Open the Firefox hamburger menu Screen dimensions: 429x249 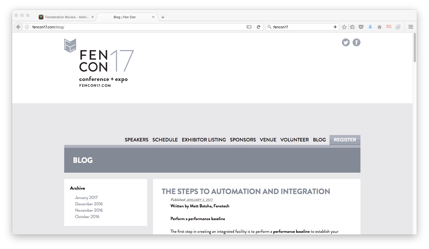pyautogui.click(x=411, y=27)
